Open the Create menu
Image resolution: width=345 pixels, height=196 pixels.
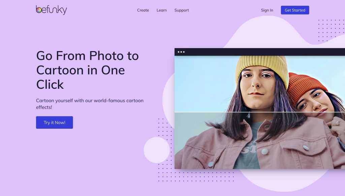143,10
